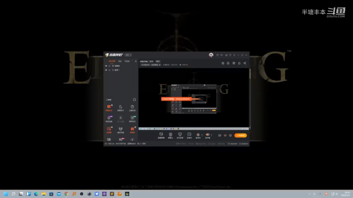353x198 pixels.
Task: Click the live preview canvas
Action: (x=194, y=99)
